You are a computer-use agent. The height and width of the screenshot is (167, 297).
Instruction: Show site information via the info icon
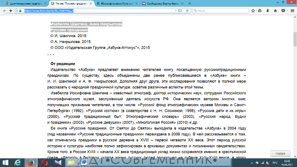click(16, 11)
